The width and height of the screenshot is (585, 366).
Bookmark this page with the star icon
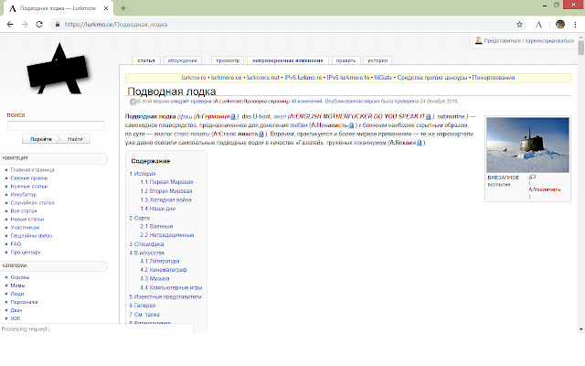point(519,25)
